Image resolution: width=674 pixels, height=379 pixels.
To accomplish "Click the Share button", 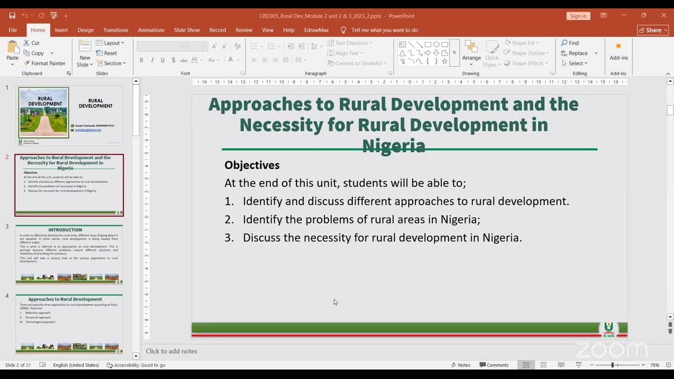I will [x=652, y=30].
